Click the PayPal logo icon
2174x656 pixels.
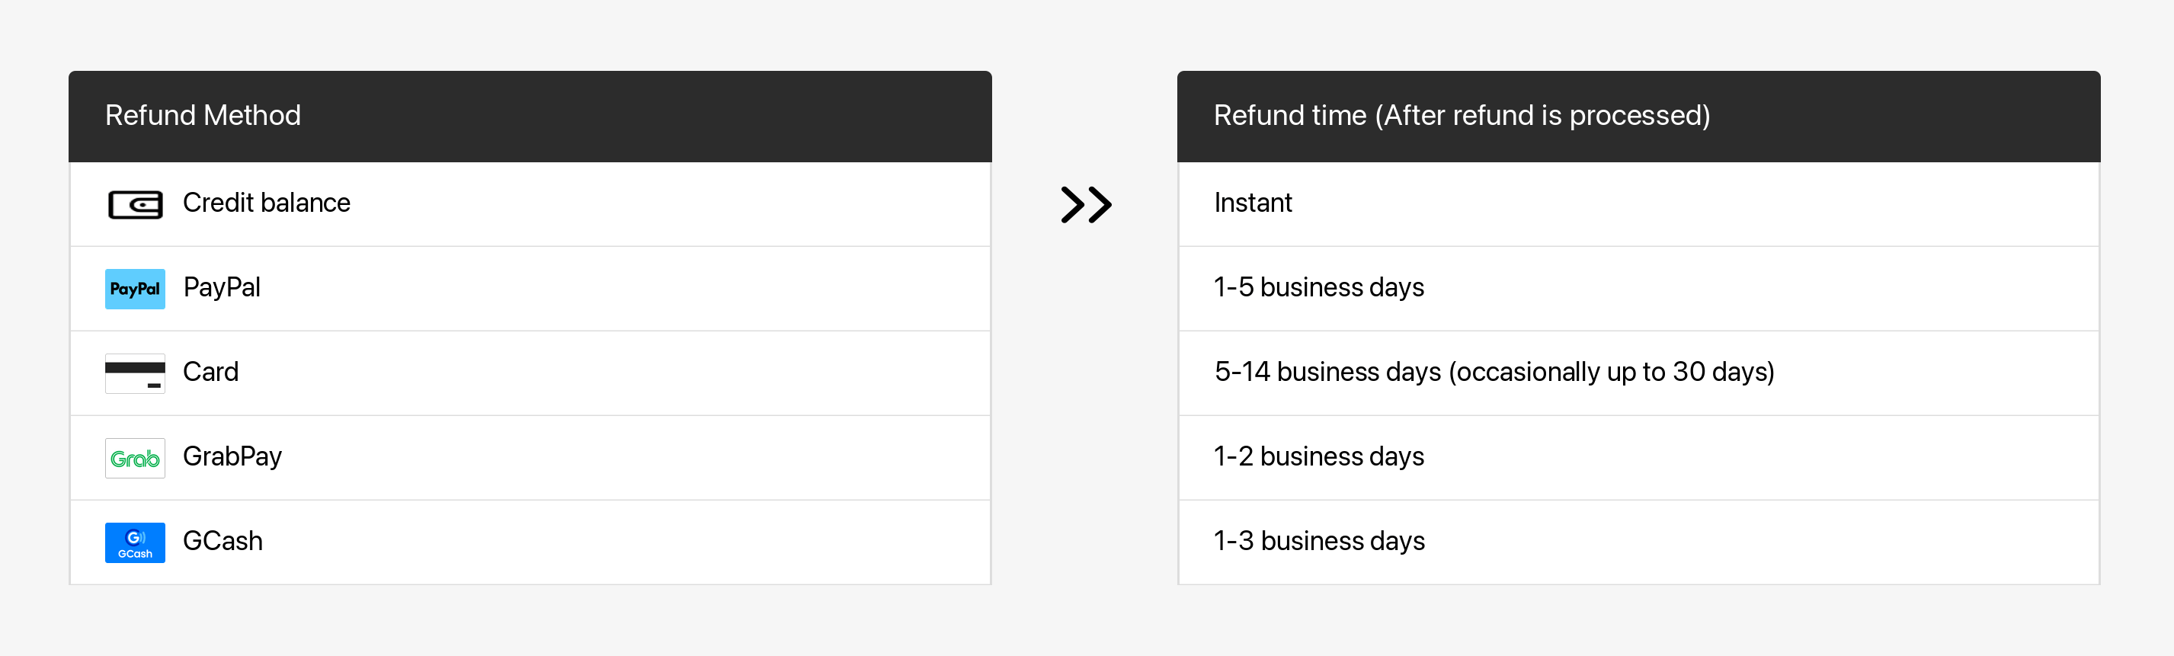pos(135,289)
